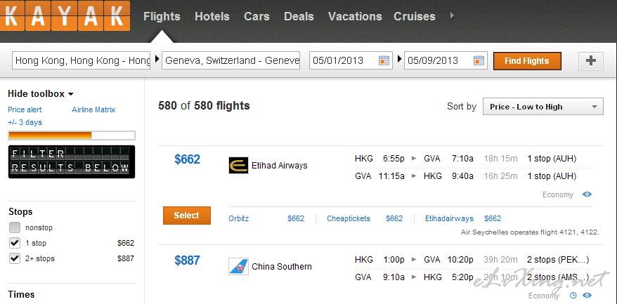Click the clock icon on China Southern flight
The height and width of the screenshot is (304, 617).
[573, 296]
